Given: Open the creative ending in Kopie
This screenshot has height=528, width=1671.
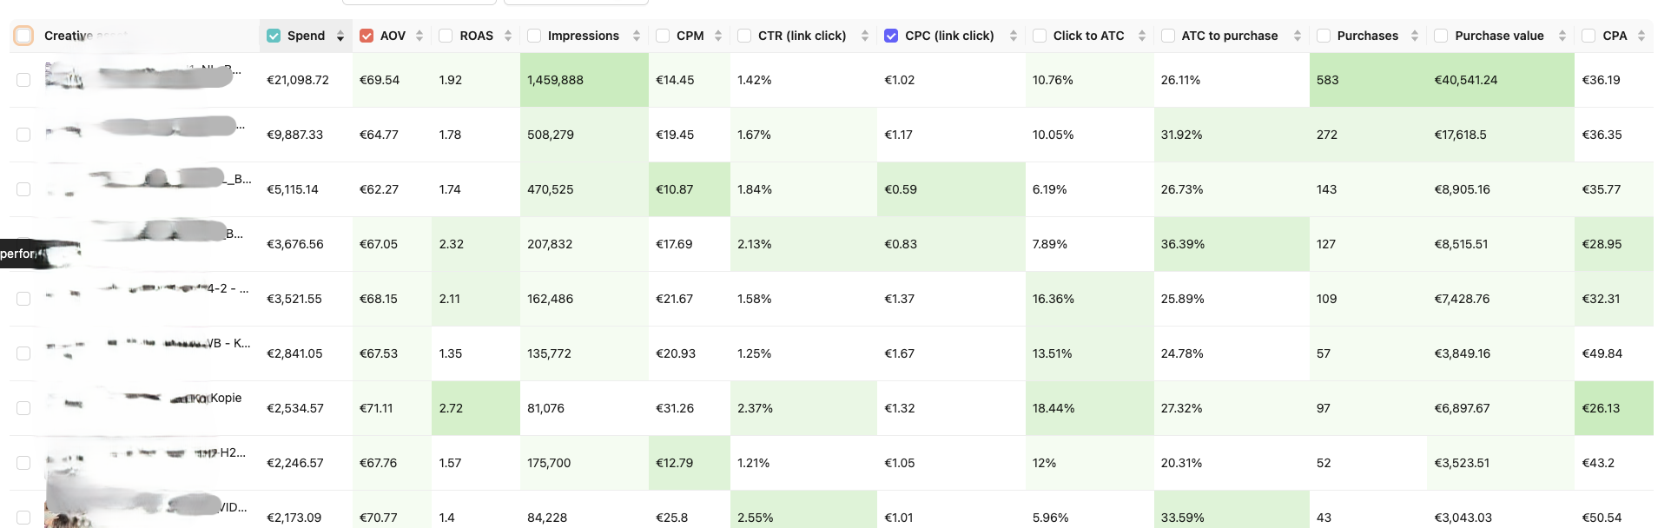Looking at the screenshot, I should [226, 398].
